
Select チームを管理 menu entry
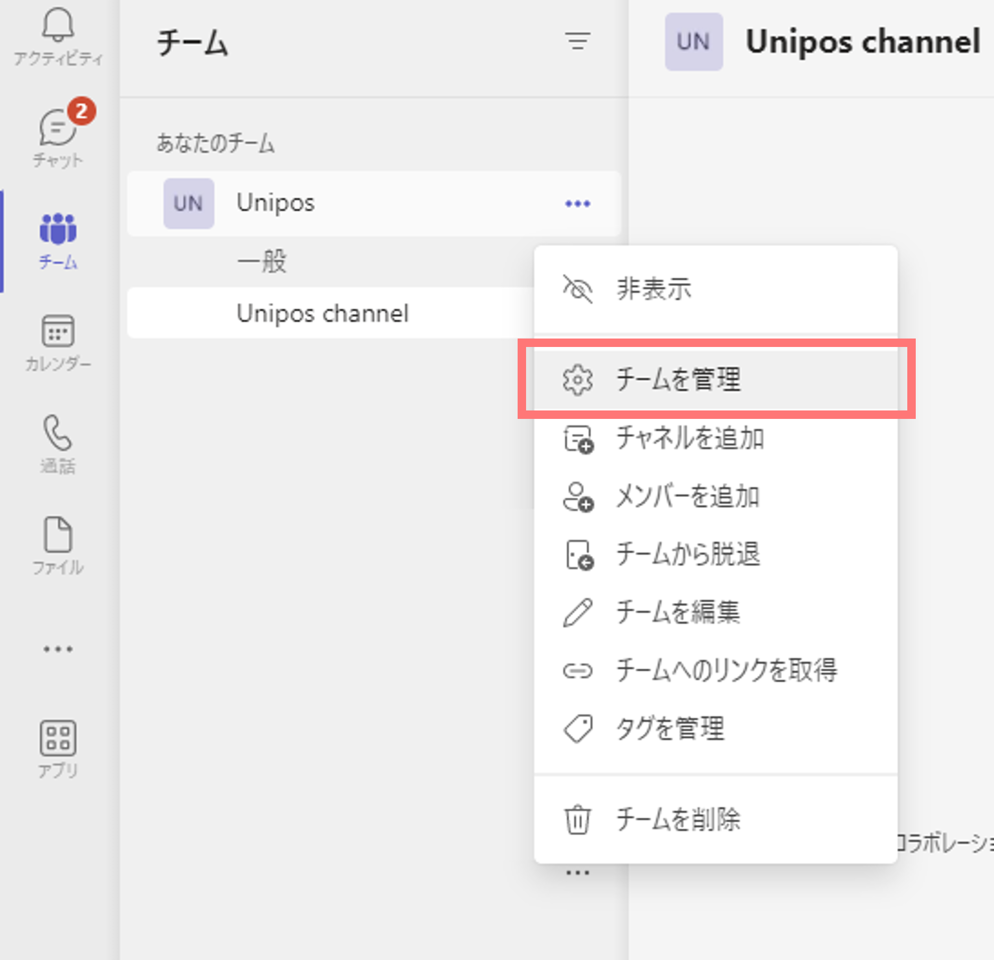coord(716,379)
